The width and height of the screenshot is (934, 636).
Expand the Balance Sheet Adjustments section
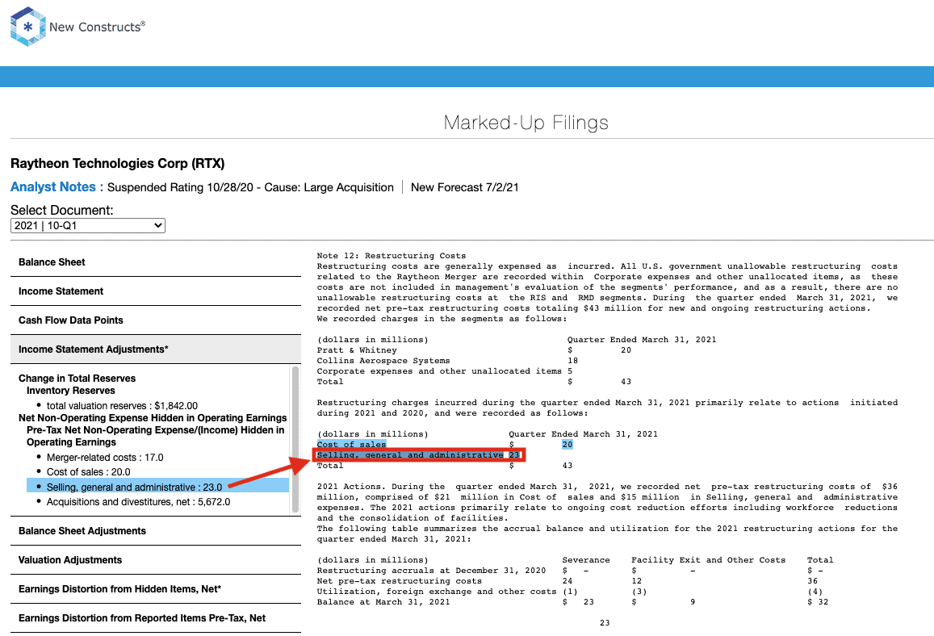[156, 531]
